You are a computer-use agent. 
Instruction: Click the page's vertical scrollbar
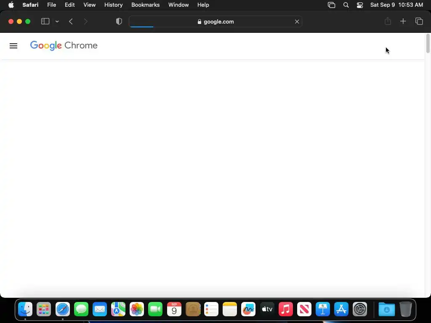pos(428,43)
